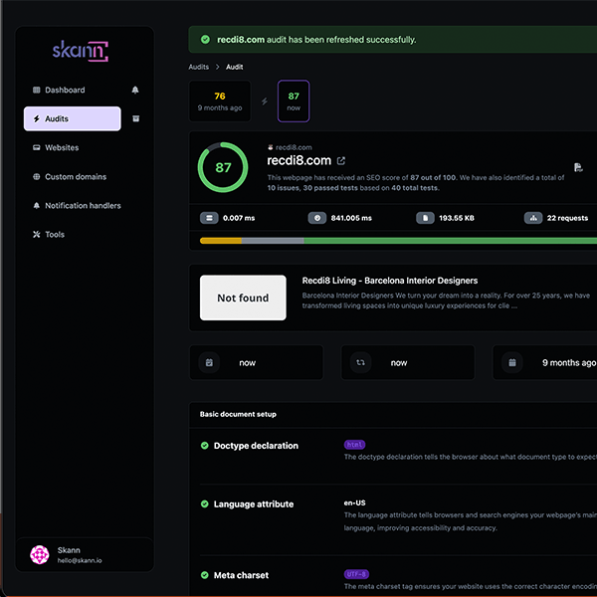Click the Doctype declaration passed checkmark

(x=204, y=446)
